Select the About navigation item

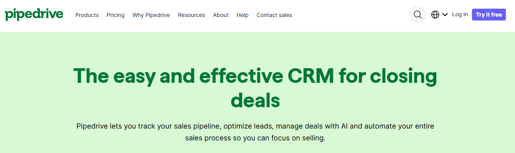(x=221, y=15)
